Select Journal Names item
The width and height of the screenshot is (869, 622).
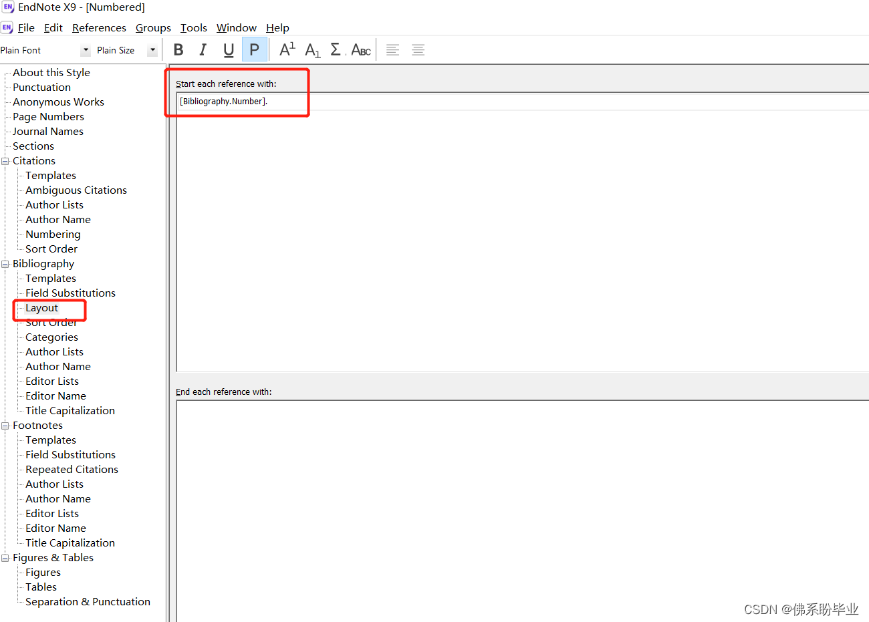(x=48, y=132)
